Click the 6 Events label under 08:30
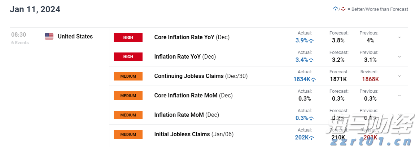 click(x=20, y=43)
